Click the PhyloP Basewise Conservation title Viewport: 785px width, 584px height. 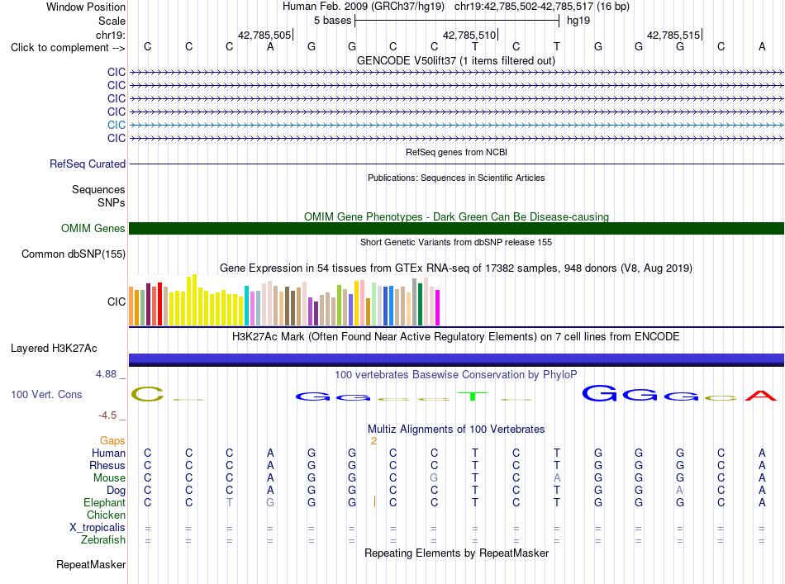pos(456,374)
